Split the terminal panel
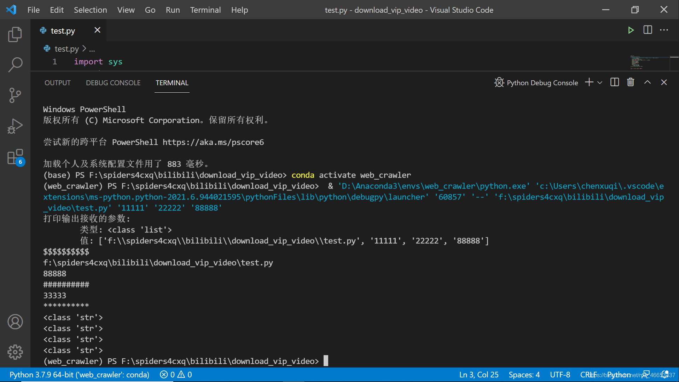The width and height of the screenshot is (679, 382). (x=615, y=82)
